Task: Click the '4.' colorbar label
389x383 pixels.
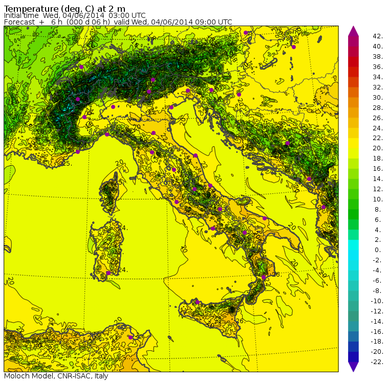Action: pyautogui.click(x=378, y=230)
